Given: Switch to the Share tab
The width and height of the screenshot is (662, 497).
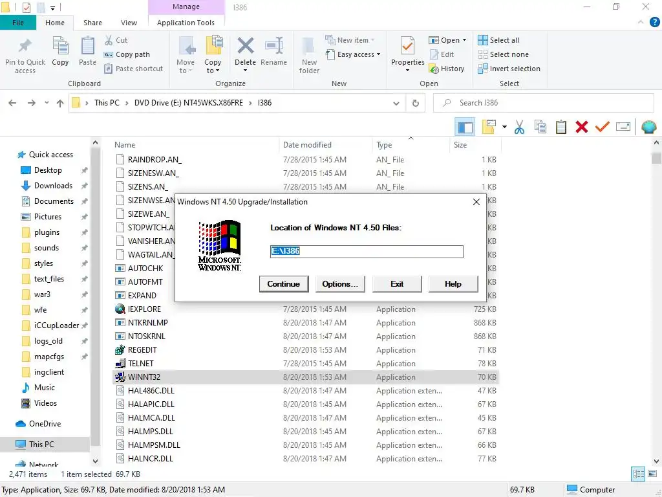Looking at the screenshot, I should click(92, 23).
